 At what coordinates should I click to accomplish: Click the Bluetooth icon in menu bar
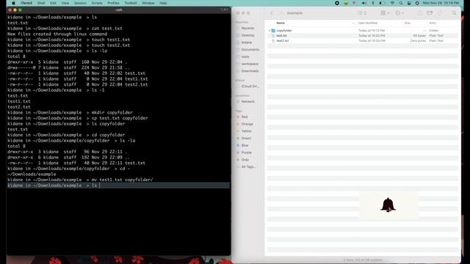pyautogui.click(x=373, y=3)
